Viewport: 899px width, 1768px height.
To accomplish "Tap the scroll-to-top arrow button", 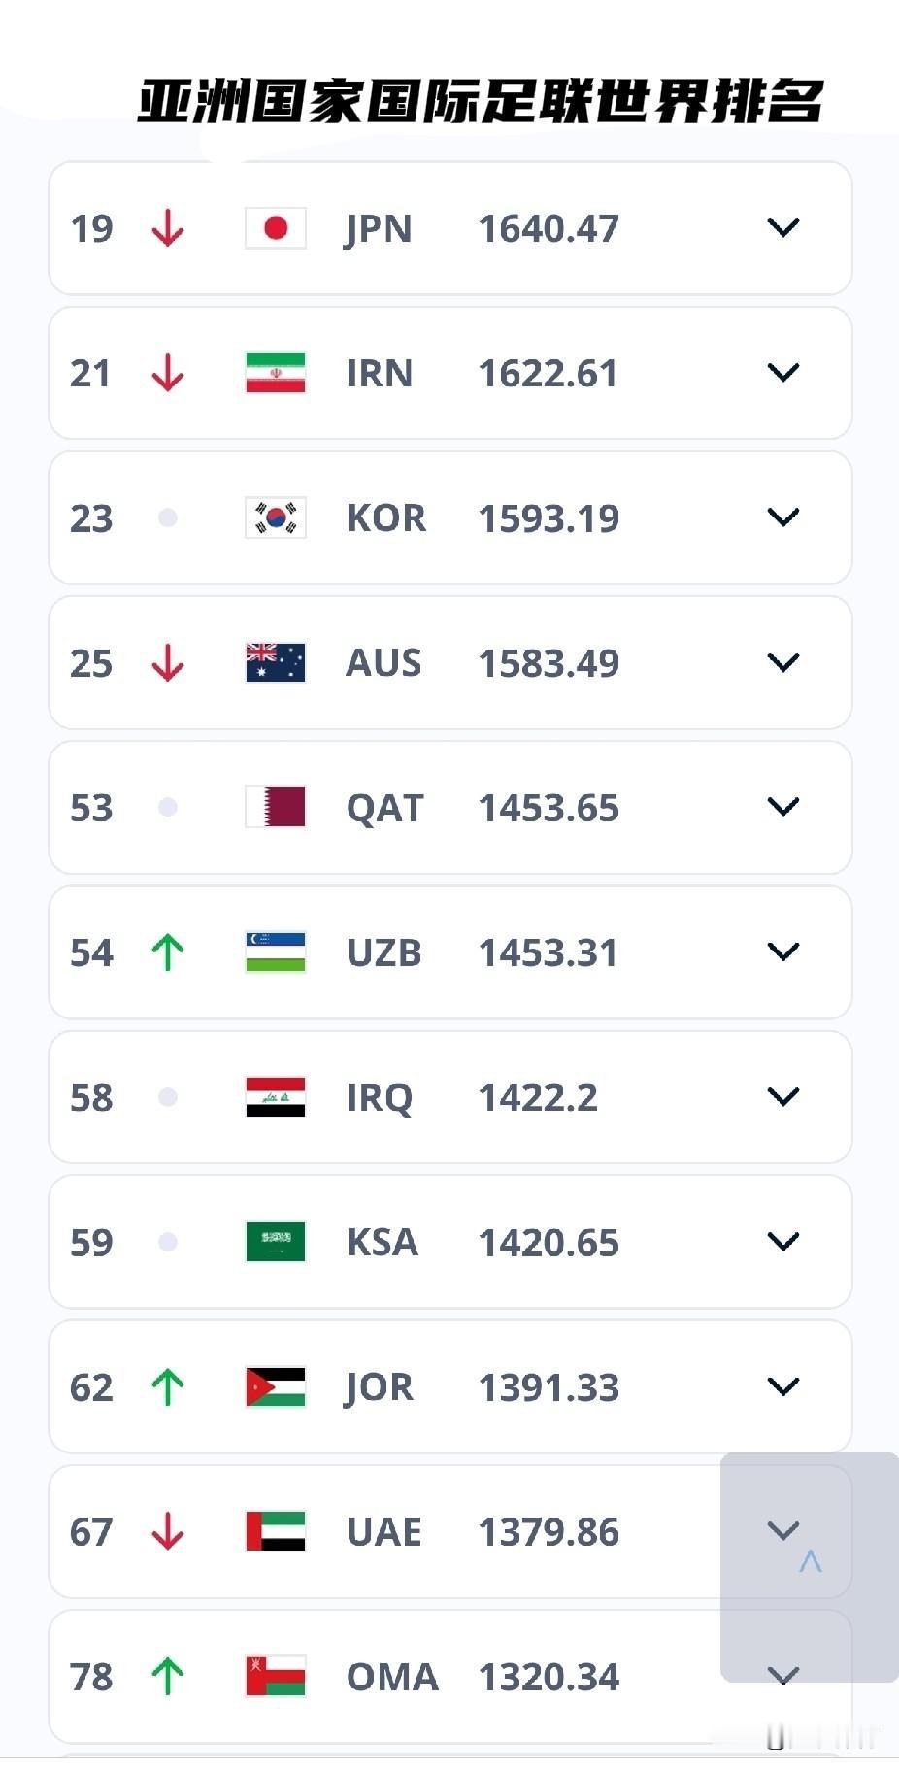I will point(810,1561).
